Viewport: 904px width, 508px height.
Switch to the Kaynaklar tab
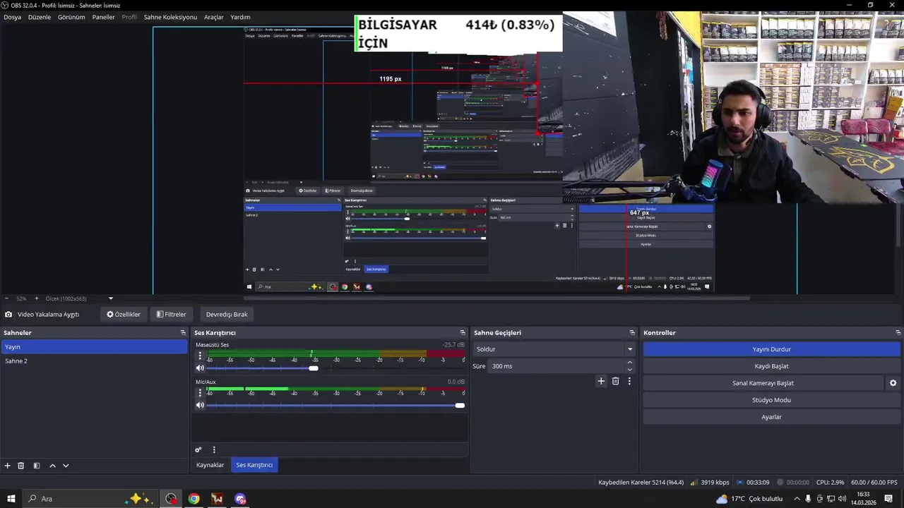coord(210,465)
